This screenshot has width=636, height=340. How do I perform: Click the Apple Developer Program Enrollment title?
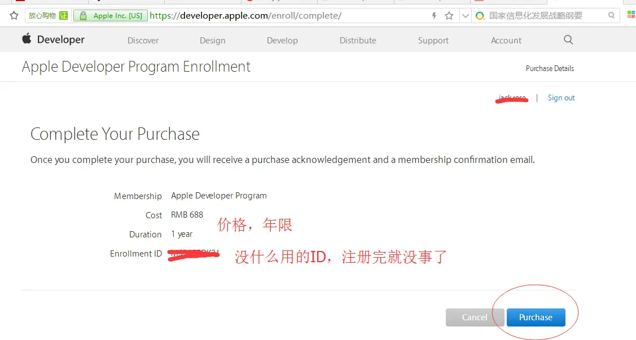(136, 67)
